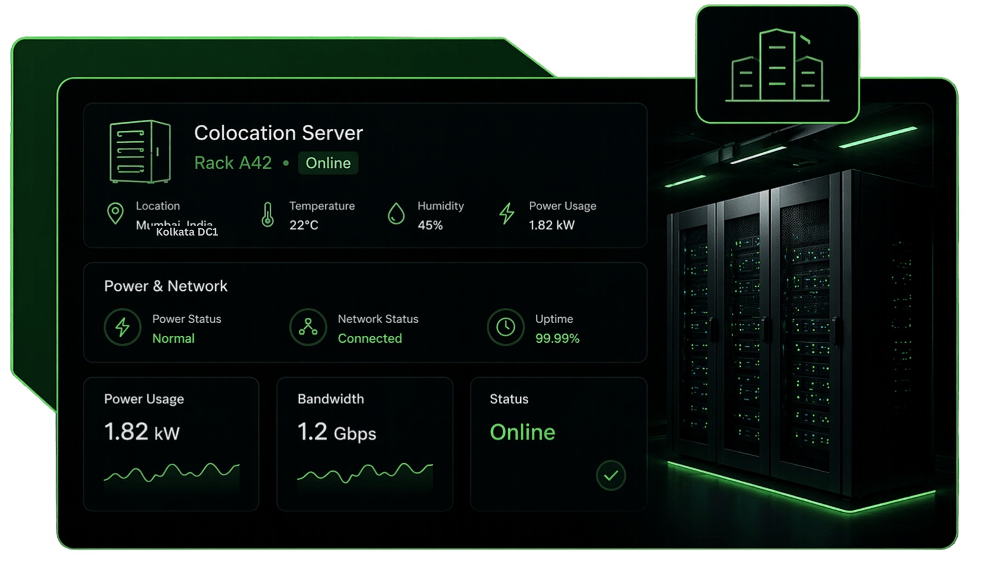Screen dimensions: 993x563
Task: Toggle the Online status badge
Action: point(328,163)
